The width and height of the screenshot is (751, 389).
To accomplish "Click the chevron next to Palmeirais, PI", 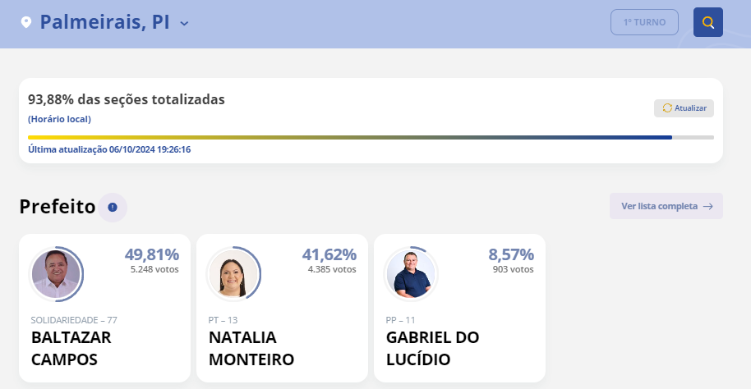I will pyautogui.click(x=184, y=23).
